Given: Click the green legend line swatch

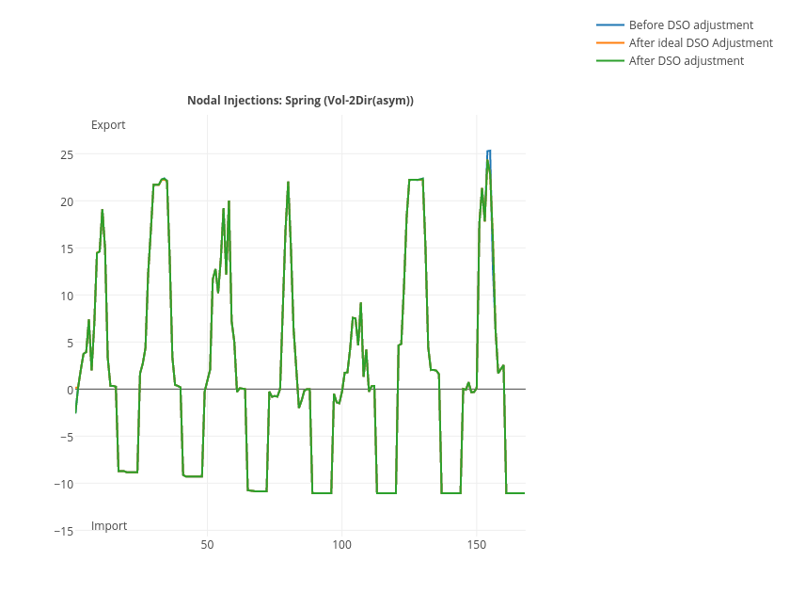Looking at the screenshot, I should pos(609,61).
